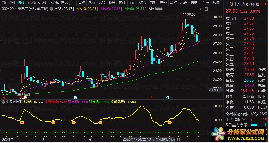Screen dimensions: 269x143
Task: Click the 返回 back button
Action: coord(216,3)
